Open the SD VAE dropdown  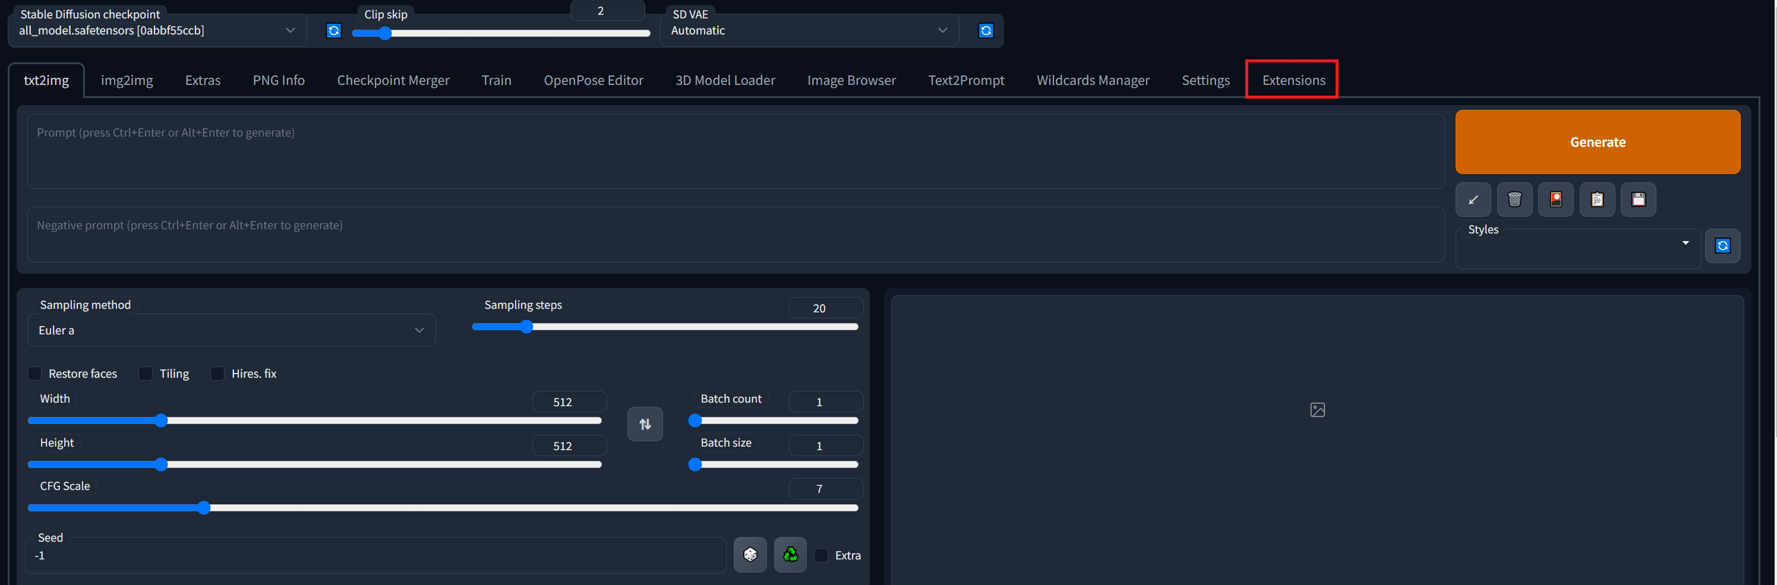pos(809,30)
